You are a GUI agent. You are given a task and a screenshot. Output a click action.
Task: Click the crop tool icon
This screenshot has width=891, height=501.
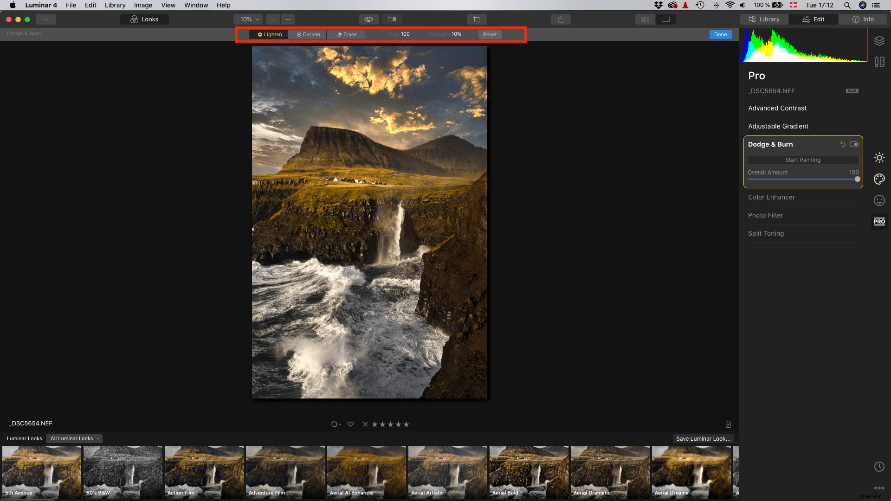(477, 19)
